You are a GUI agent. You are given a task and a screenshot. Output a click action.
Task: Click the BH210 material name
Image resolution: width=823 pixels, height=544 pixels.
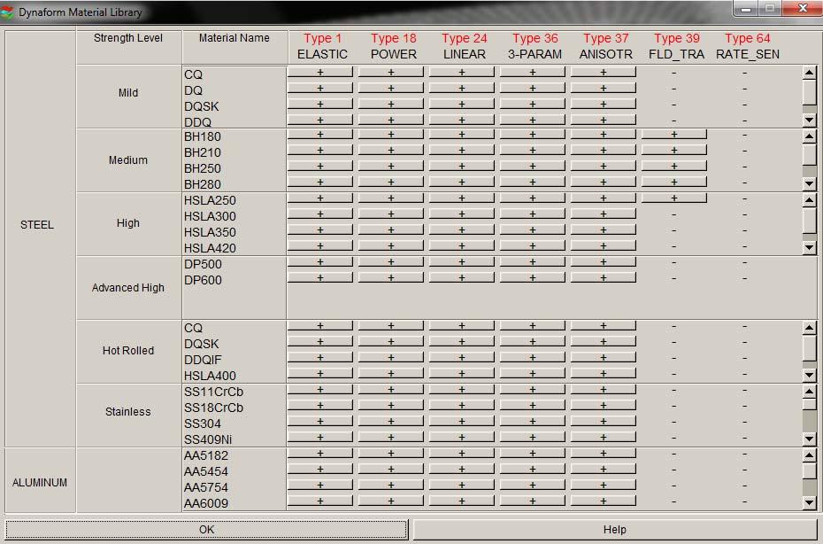click(x=203, y=152)
